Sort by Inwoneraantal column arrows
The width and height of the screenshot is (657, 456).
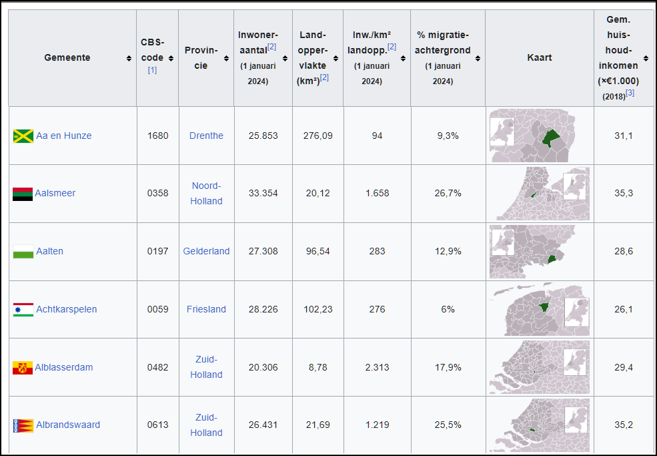(285, 58)
